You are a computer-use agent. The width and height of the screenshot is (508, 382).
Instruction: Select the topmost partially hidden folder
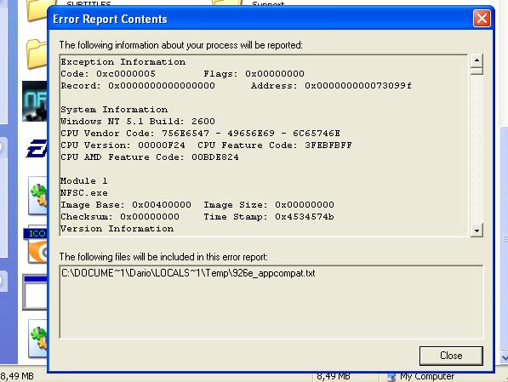(x=37, y=9)
